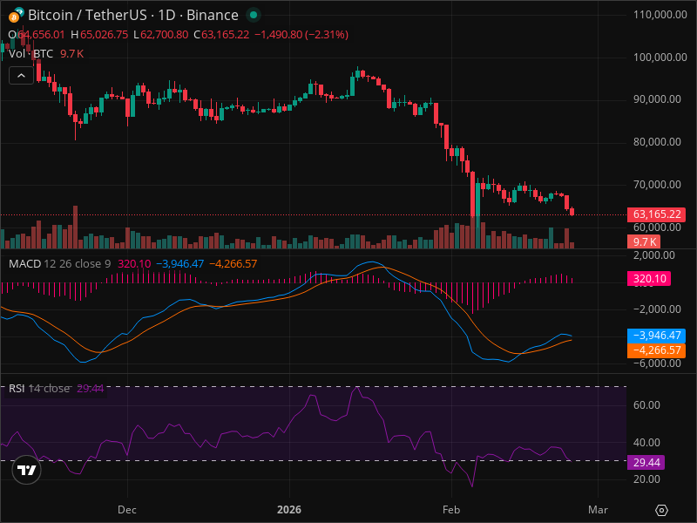Select the MACD 12 26 close 9 legend
Viewport: 697px width, 523px height.
point(59,264)
